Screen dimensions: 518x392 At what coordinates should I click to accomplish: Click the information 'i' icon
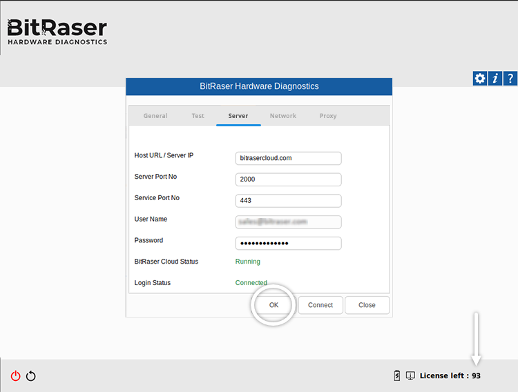tap(495, 79)
